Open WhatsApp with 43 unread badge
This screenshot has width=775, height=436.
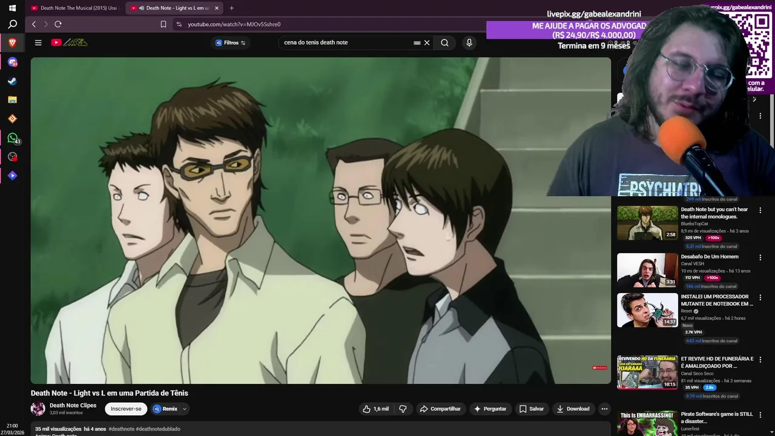13,138
